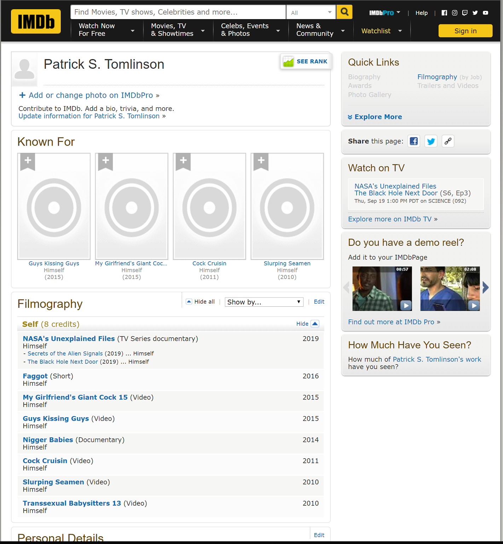The width and height of the screenshot is (503, 544).
Task: Collapse the Self credits section
Action: click(x=308, y=324)
